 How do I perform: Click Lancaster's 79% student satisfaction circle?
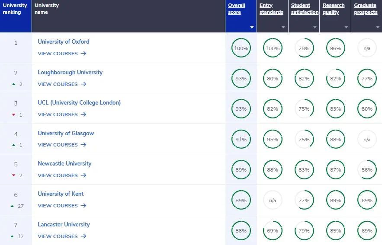(304, 230)
